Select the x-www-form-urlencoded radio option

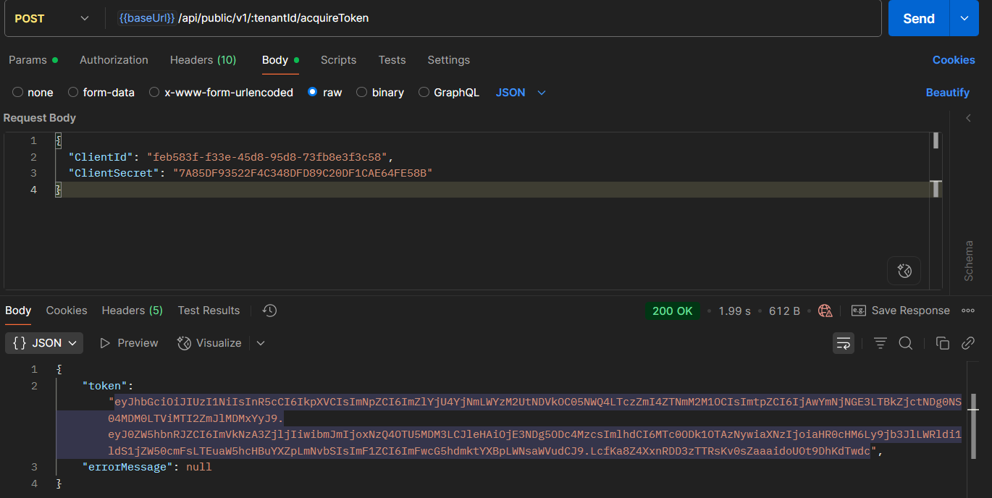click(x=154, y=93)
